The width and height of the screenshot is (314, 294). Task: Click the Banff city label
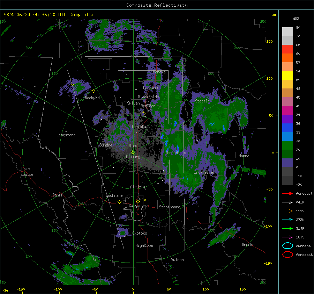[58, 195]
